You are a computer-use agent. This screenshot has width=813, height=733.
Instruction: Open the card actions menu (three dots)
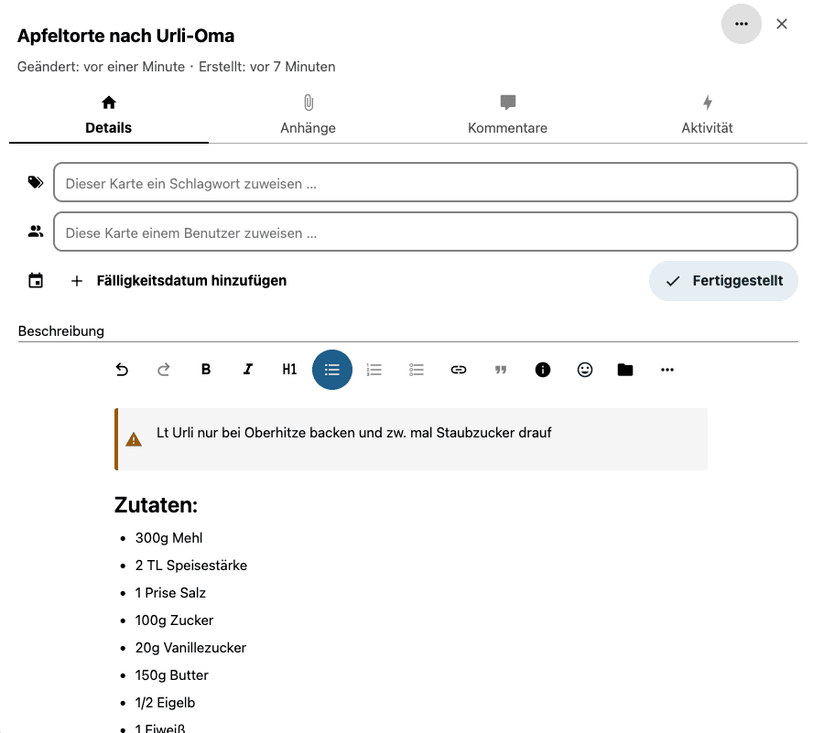pos(742,24)
